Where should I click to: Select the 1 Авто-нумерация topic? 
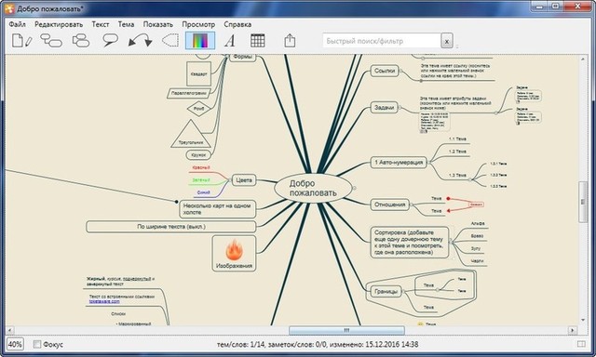coord(399,163)
